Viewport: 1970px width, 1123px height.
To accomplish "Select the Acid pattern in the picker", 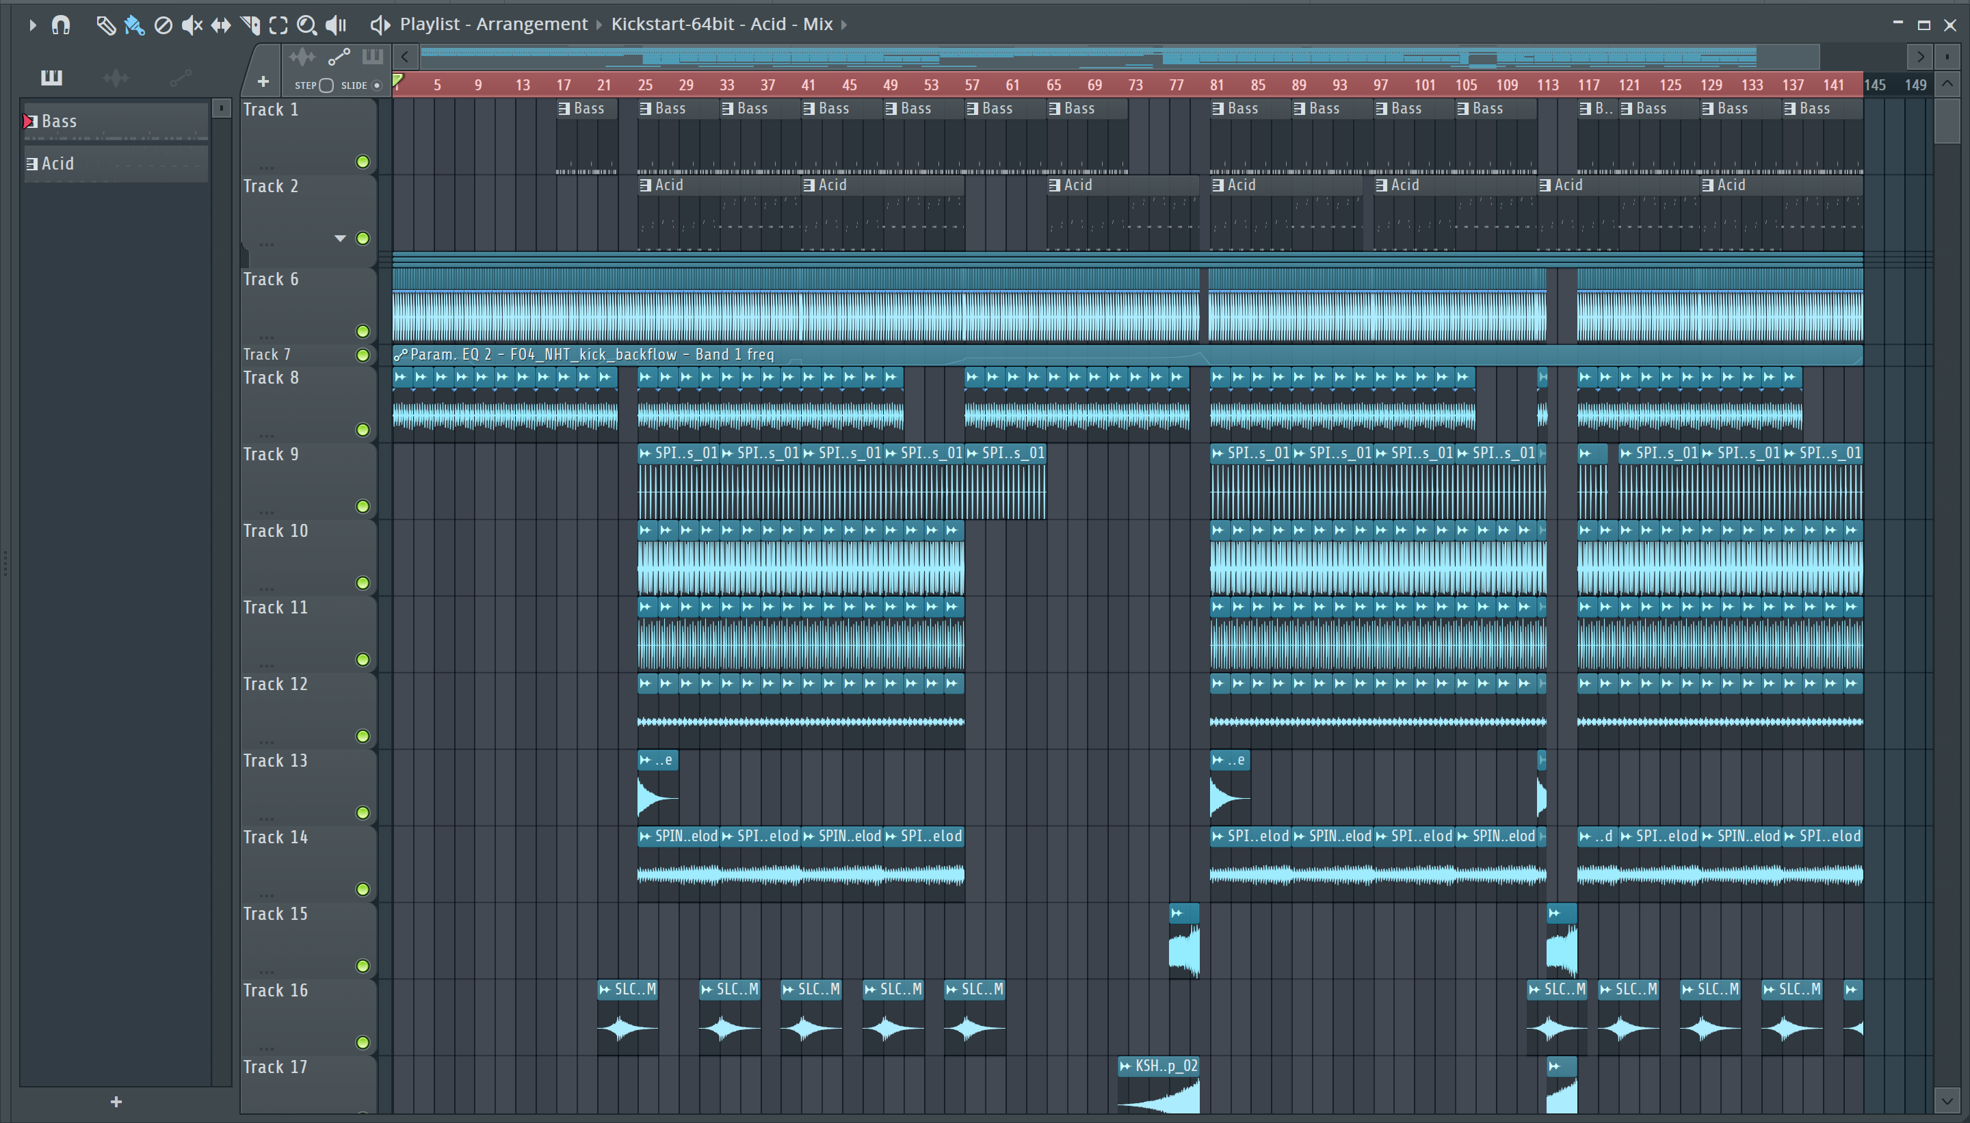I will tap(116, 163).
